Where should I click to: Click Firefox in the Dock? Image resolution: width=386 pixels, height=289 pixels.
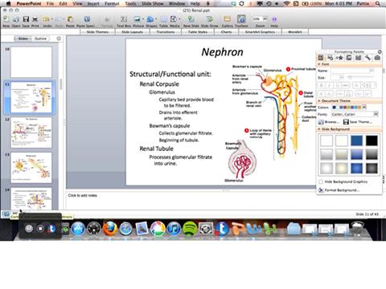point(110,229)
